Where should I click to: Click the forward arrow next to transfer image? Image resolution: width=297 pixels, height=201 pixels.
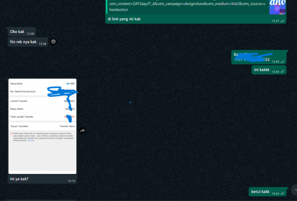point(82,130)
